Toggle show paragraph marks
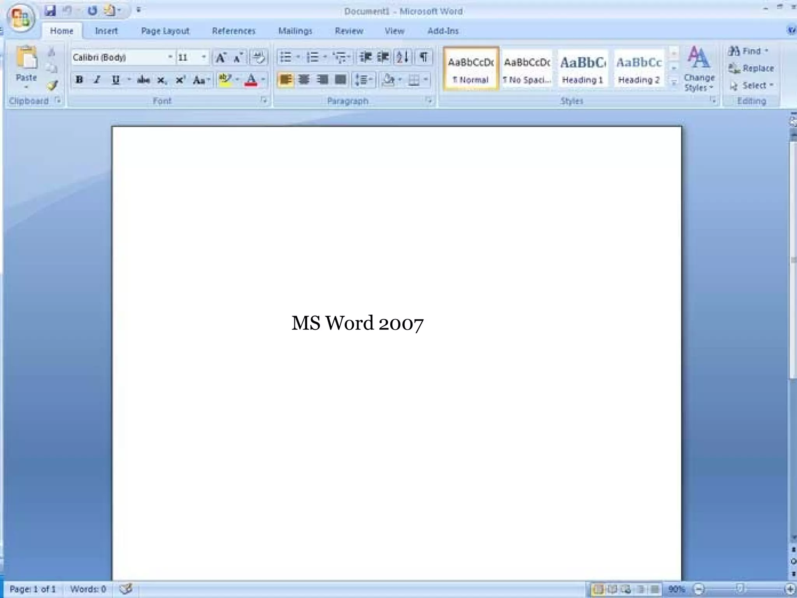 [x=424, y=58]
